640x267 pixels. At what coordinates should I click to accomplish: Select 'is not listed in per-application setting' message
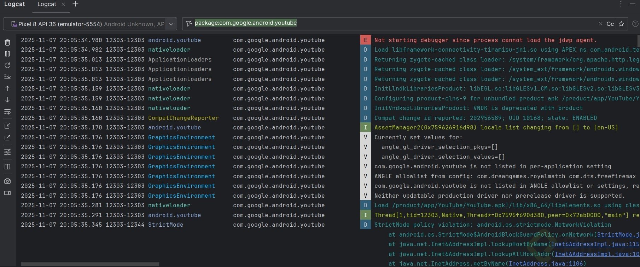(x=493, y=166)
